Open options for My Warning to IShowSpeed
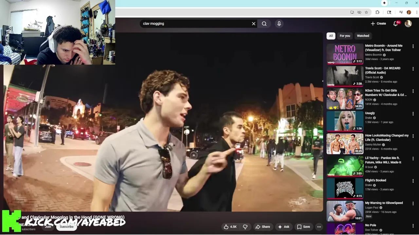 413,203
